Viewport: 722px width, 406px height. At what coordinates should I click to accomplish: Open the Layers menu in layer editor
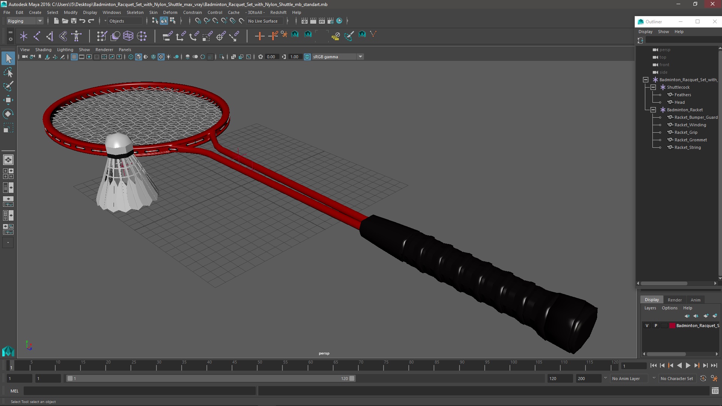coord(650,308)
